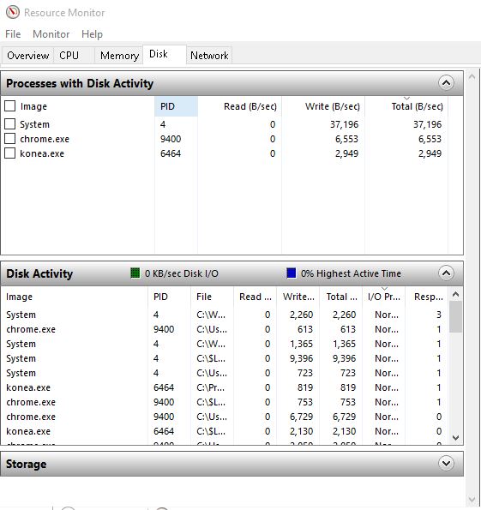Select System row with 1,365 write
The height and width of the screenshot is (510, 481).
click(x=225, y=344)
